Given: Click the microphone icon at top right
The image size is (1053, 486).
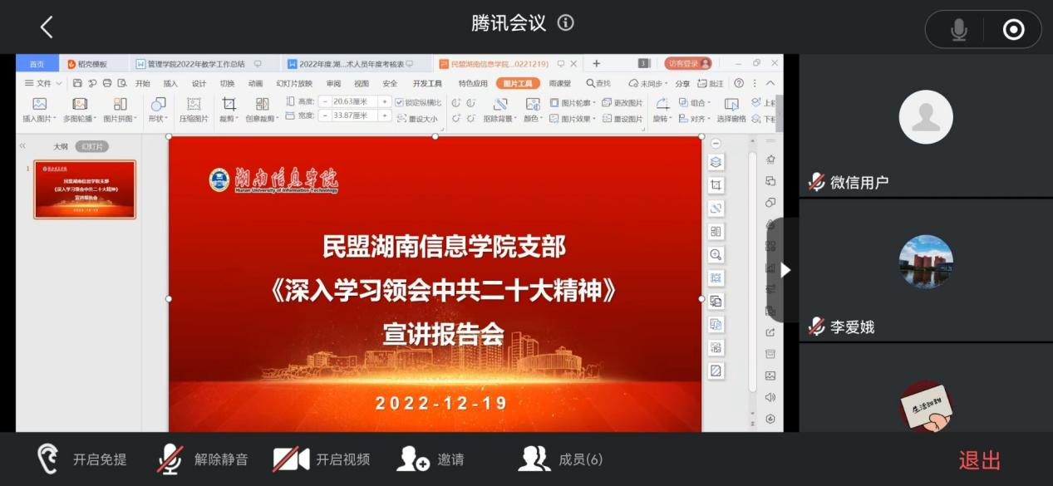Looking at the screenshot, I should tap(958, 30).
